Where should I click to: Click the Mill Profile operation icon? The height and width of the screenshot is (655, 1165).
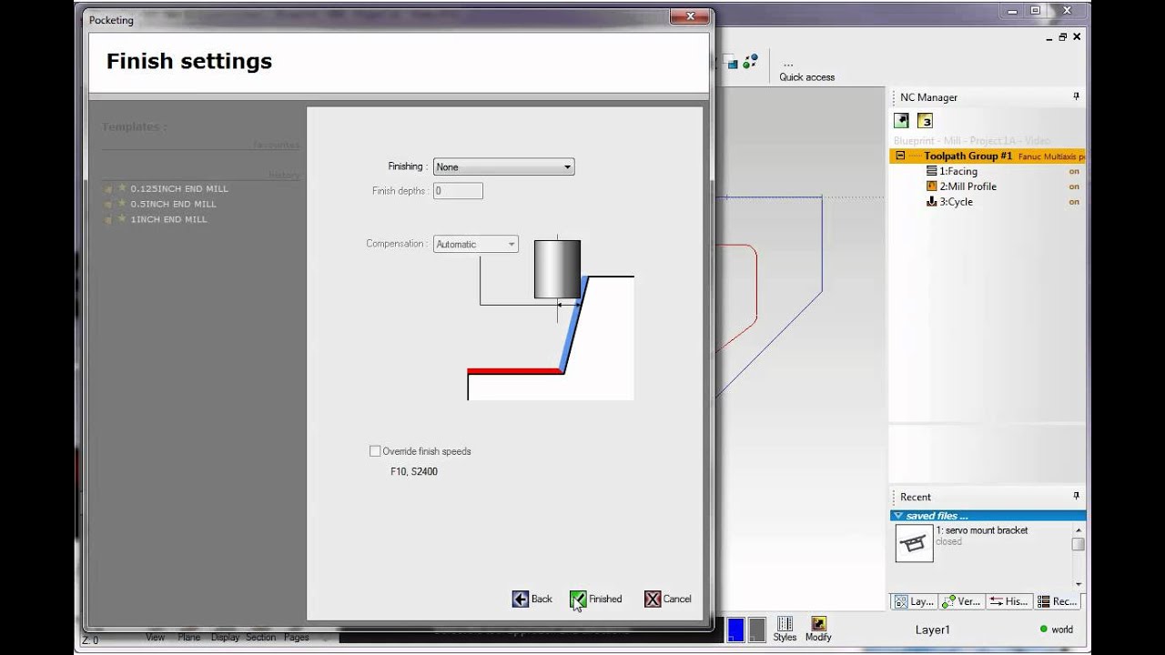point(932,186)
